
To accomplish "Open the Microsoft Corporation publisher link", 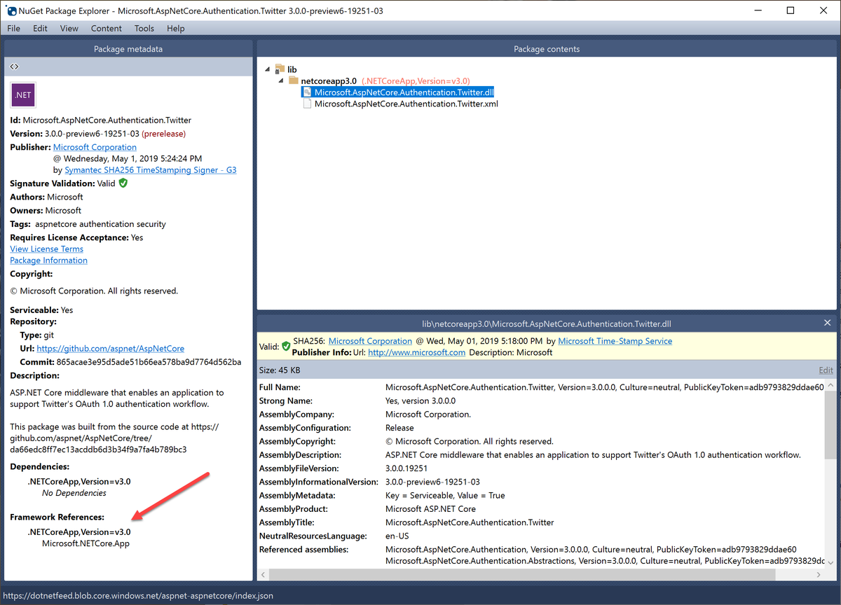I will pos(95,147).
